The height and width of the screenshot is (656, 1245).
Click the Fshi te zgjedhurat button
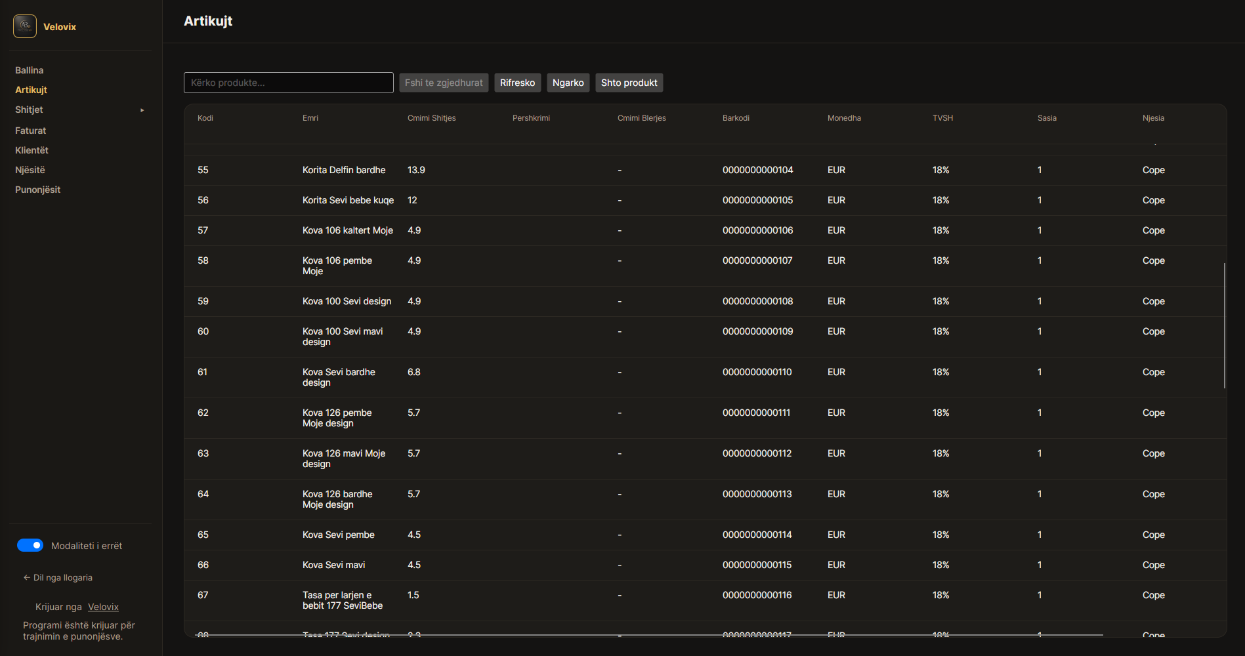[x=444, y=83]
